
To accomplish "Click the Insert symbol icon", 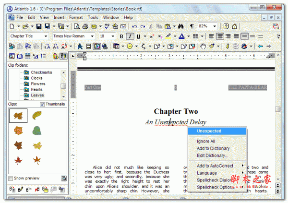I will coord(144,46).
